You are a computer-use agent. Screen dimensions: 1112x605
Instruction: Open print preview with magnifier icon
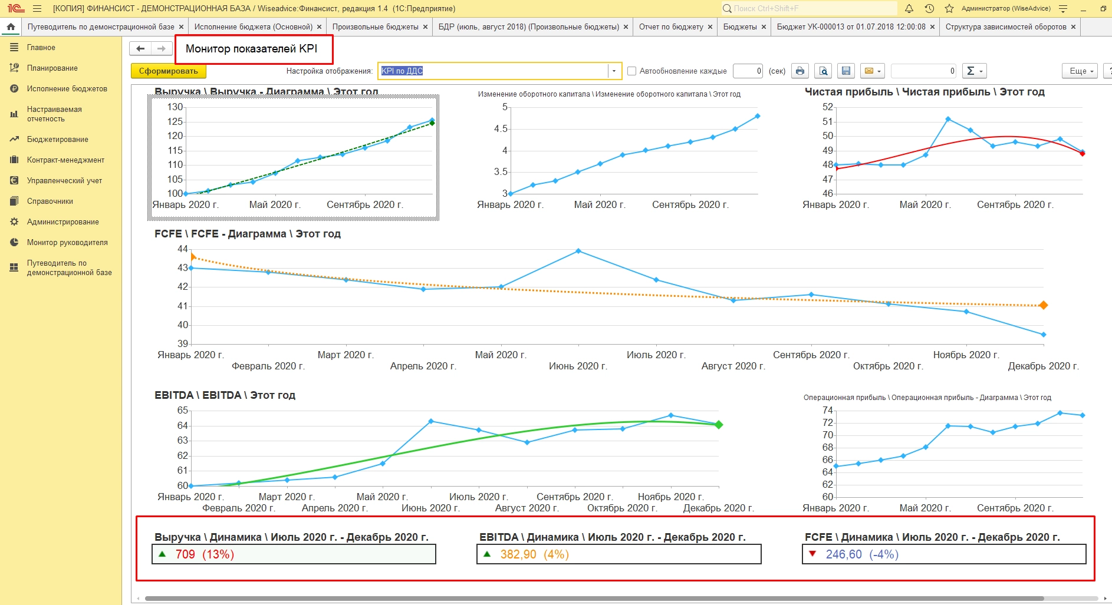823,71
